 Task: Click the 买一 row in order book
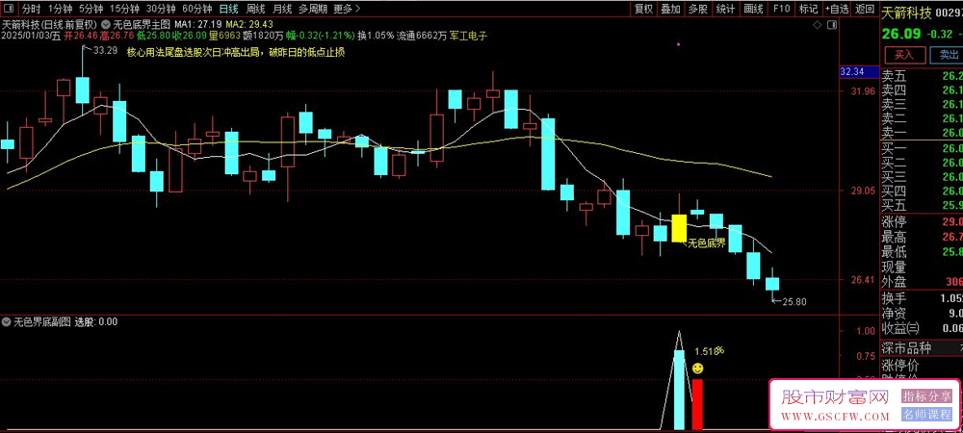922,148
